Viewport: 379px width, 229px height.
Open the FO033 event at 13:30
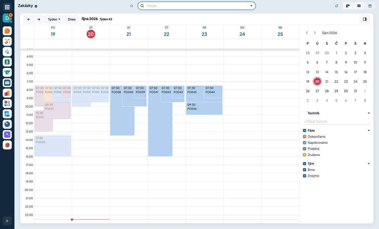(53, 146)
